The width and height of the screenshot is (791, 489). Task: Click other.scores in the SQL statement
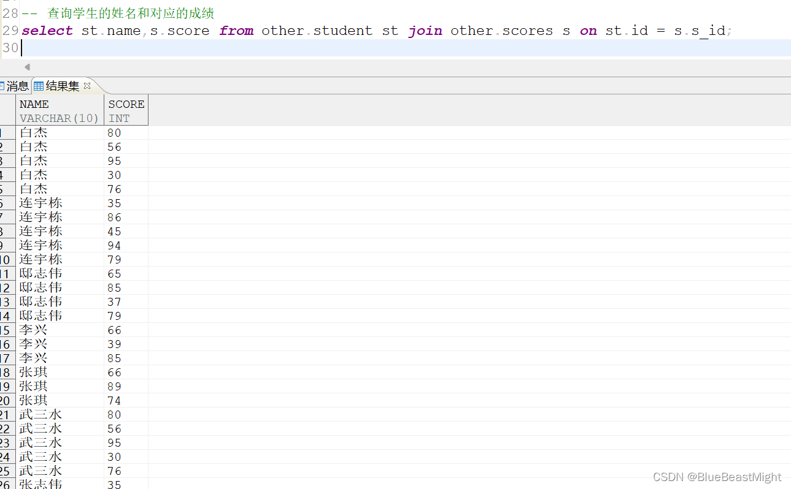tap(502, 31)
